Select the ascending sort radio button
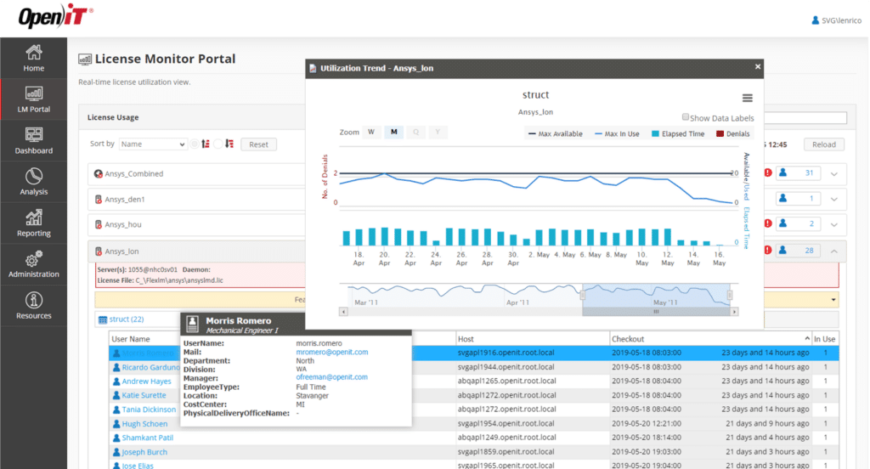Viewport: 870px width, 469px height. [195, 144]
